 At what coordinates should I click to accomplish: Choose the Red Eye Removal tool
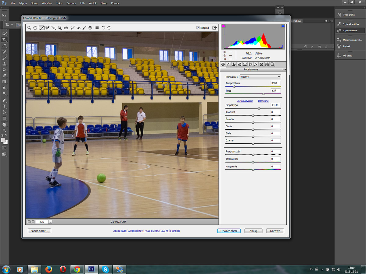78,28
